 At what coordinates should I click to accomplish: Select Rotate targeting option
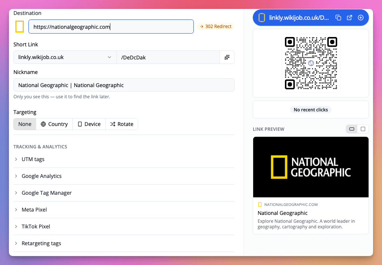[122, 124]
